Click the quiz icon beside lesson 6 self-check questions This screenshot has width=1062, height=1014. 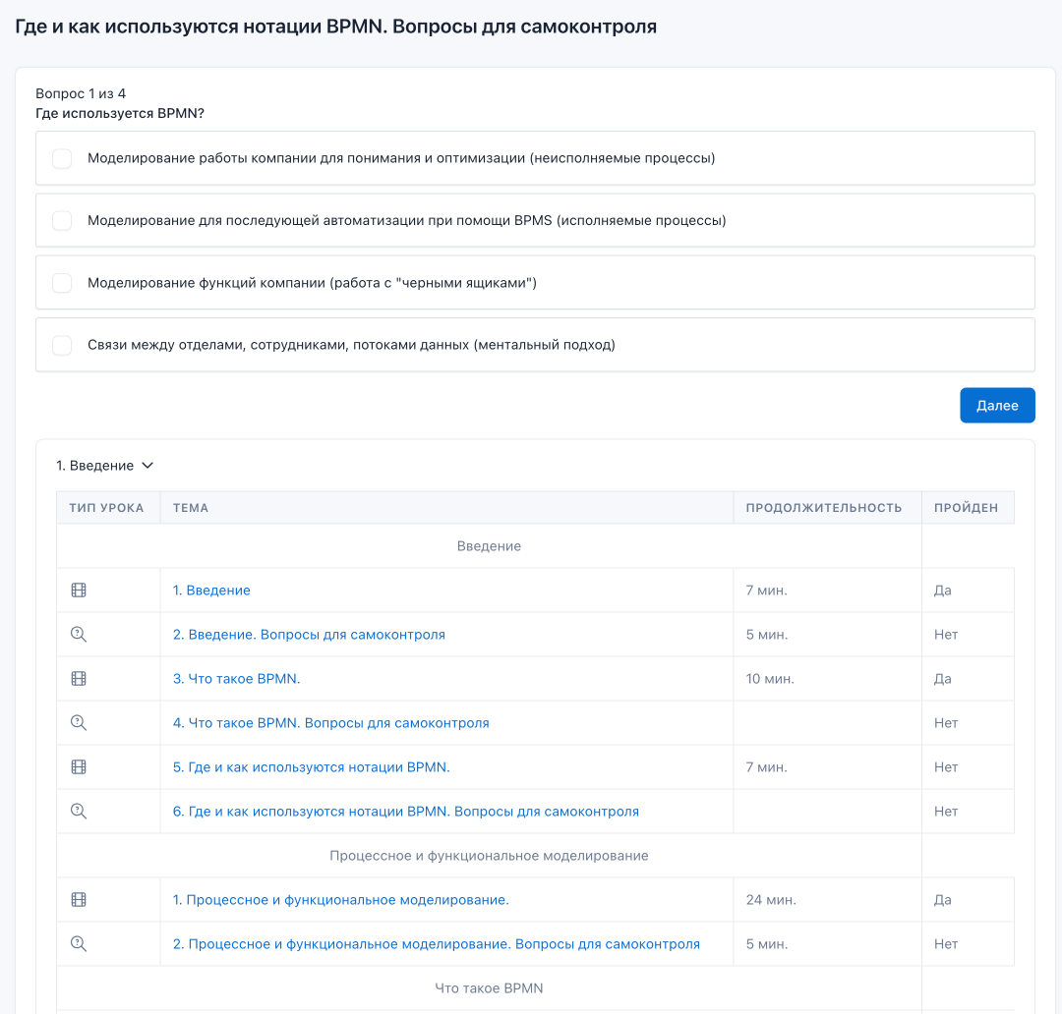click(x=79, y=812)
